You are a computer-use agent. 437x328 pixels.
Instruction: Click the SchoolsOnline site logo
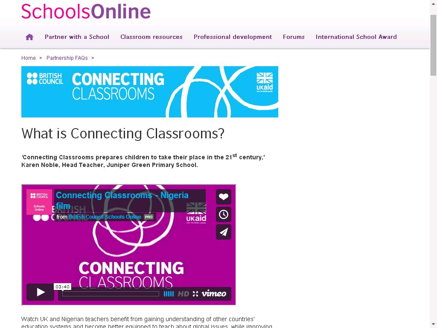86,12
